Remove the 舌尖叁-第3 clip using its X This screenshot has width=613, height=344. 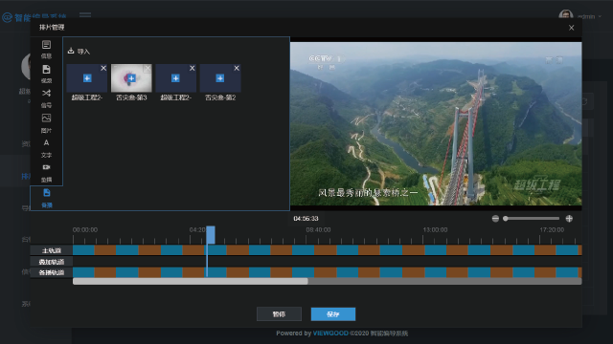click(x=148, y=68)
